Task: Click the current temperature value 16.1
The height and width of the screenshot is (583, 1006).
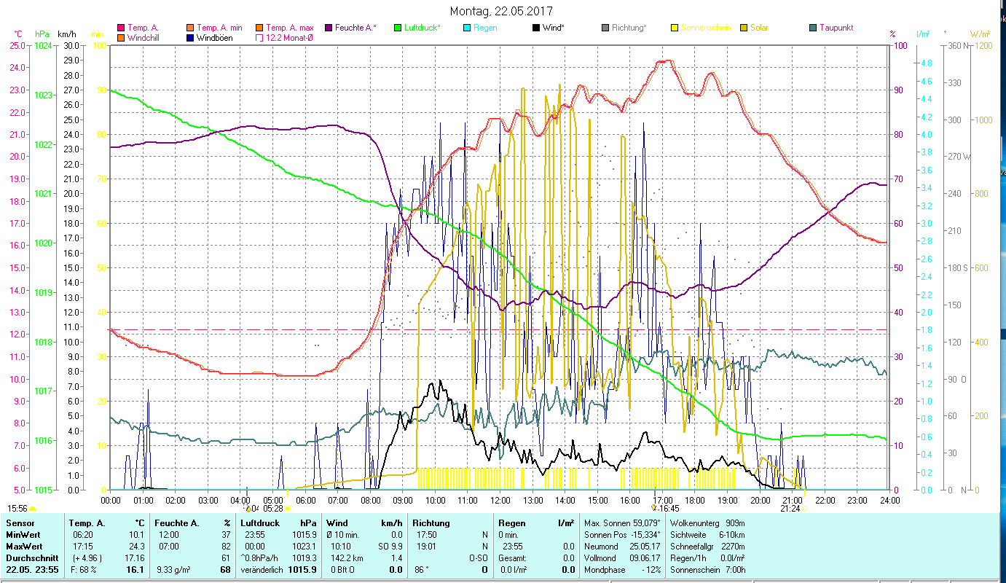Action: 136,569
